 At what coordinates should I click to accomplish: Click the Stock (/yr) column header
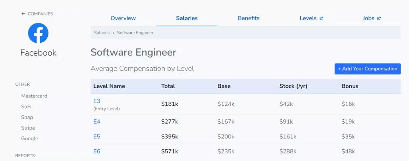click(x=293, y=86)
